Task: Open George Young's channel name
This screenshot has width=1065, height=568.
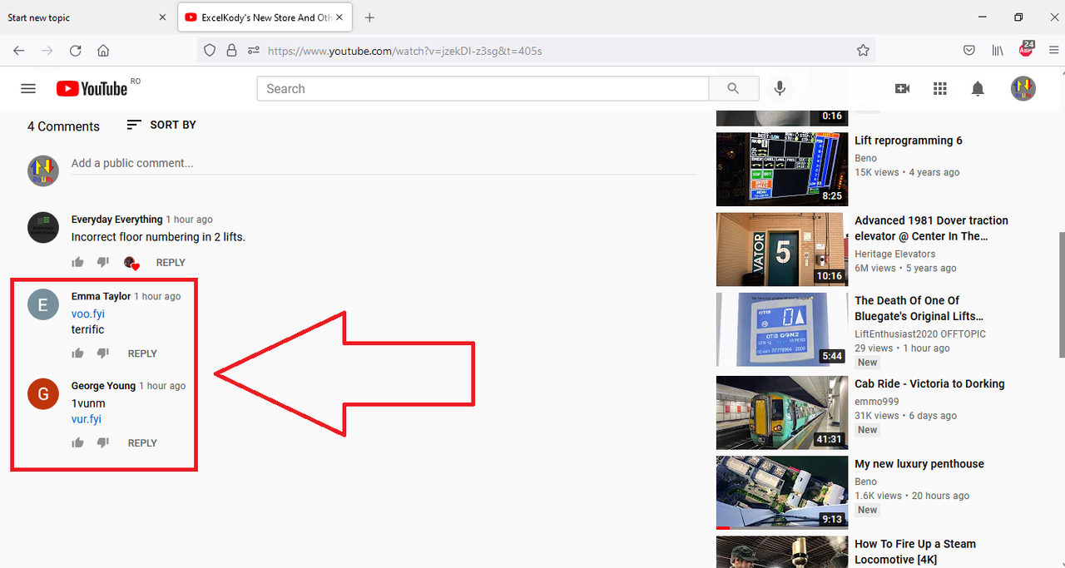Action: click(103, 386)
